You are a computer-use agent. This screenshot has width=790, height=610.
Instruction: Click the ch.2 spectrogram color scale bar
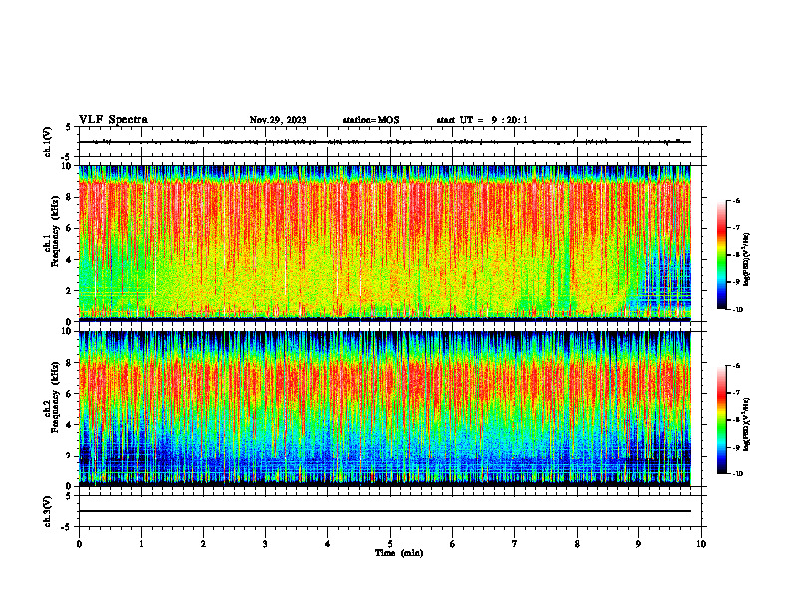(721, 420)
